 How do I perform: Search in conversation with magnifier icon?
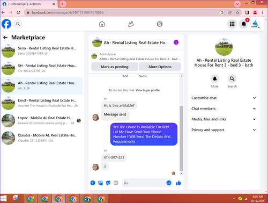pyautogui.click(x=232, y=79)
